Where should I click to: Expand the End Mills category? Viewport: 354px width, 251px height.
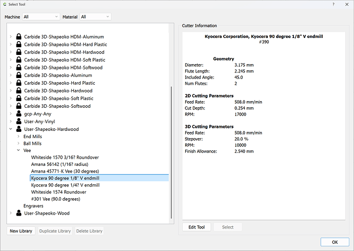tap(18, 137)
